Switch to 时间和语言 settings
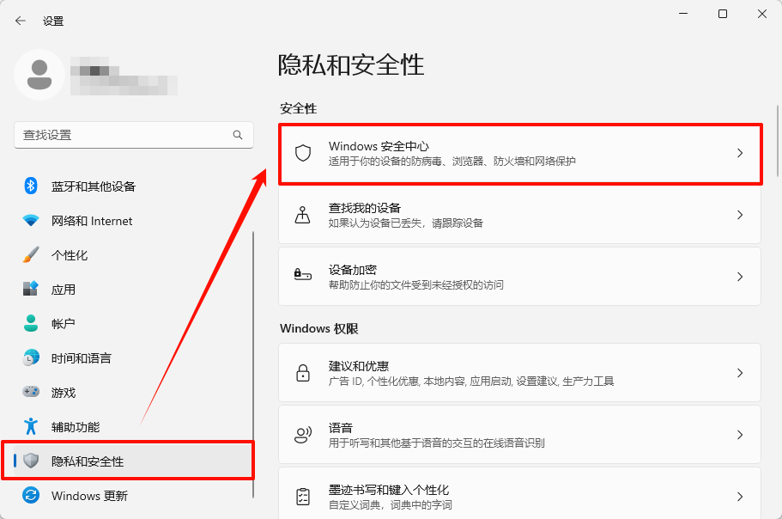Viewport: 782px width, 519px height. (134, 357)
